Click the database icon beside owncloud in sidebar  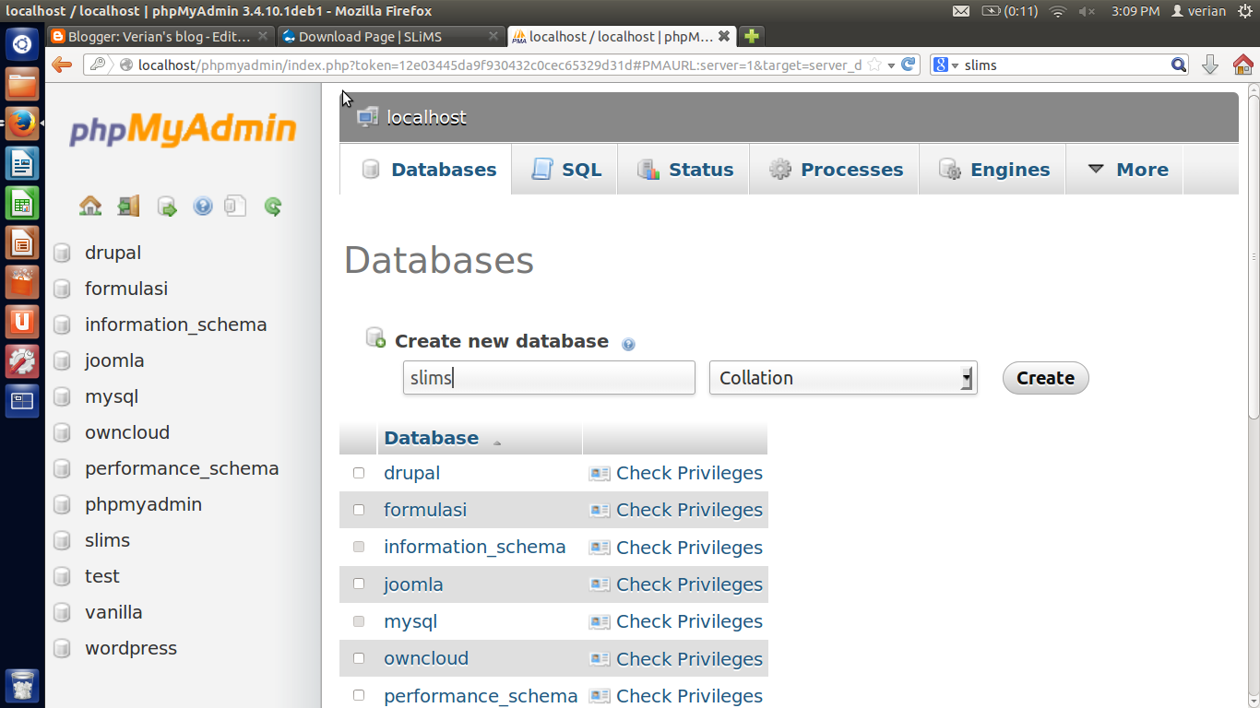click(x=62, y=432)
